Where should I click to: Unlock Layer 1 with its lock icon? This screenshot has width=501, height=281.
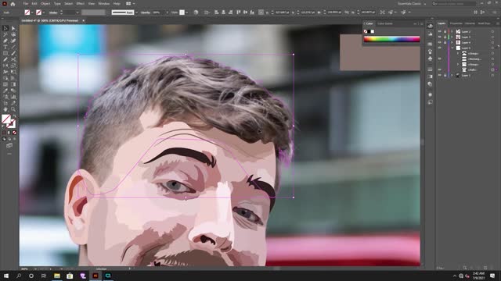pyautogui.click(x=445, y=75)
